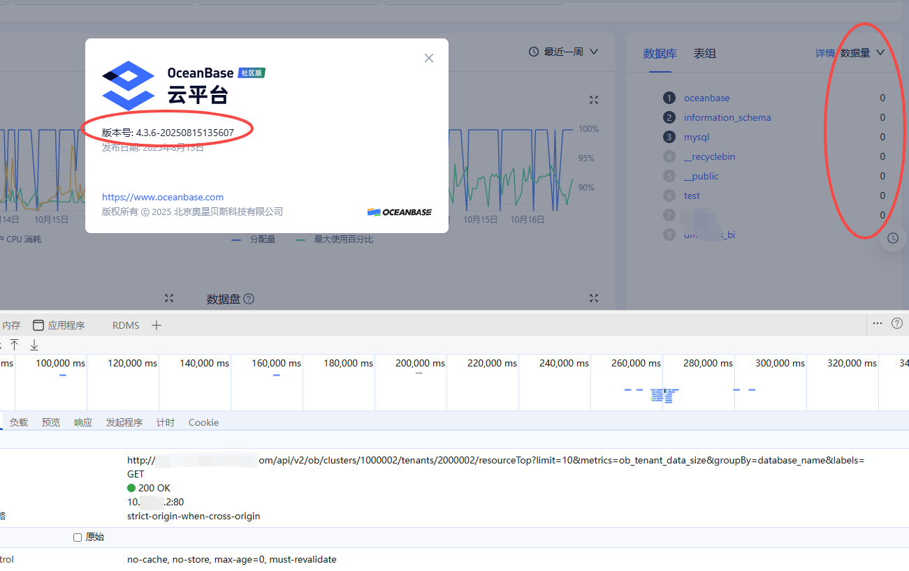Click the 详情 link
The width and height of the screenshot is (909, 571).
824,53
